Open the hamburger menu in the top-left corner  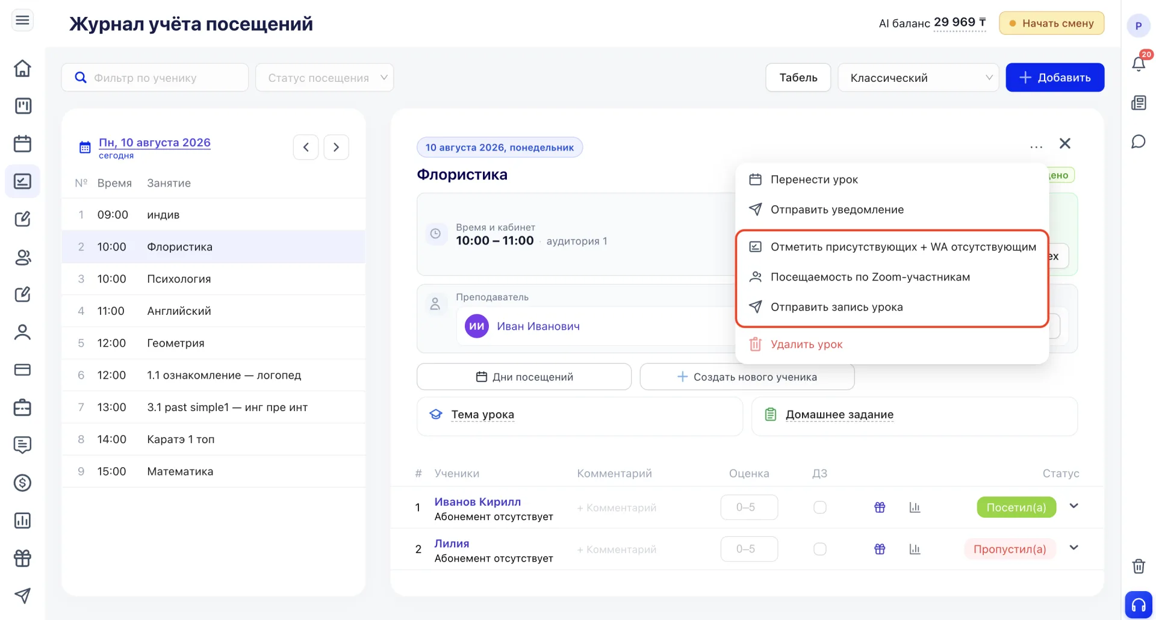[22, 20]
